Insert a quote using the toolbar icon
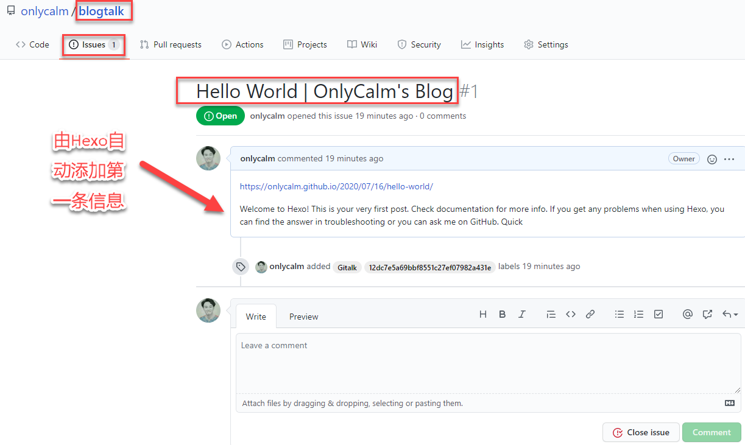This screenshot has width=745, height=445. coord(551,314)
